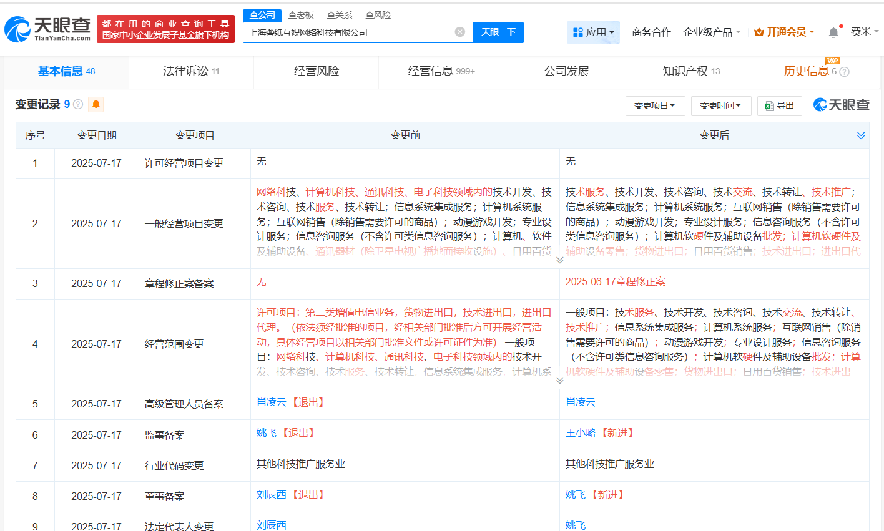884x531 pixels.
Task: Clear the search box with X icon
Action: point(460,32)
